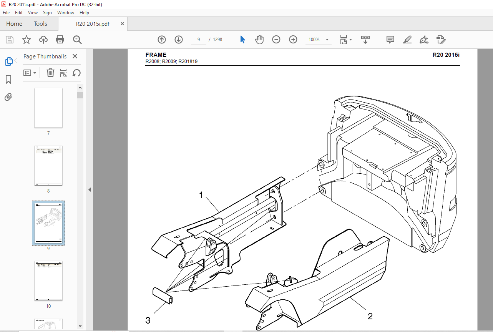Delete pages with trash icon
Screen dimensions: 493x332
click(50, 73)
